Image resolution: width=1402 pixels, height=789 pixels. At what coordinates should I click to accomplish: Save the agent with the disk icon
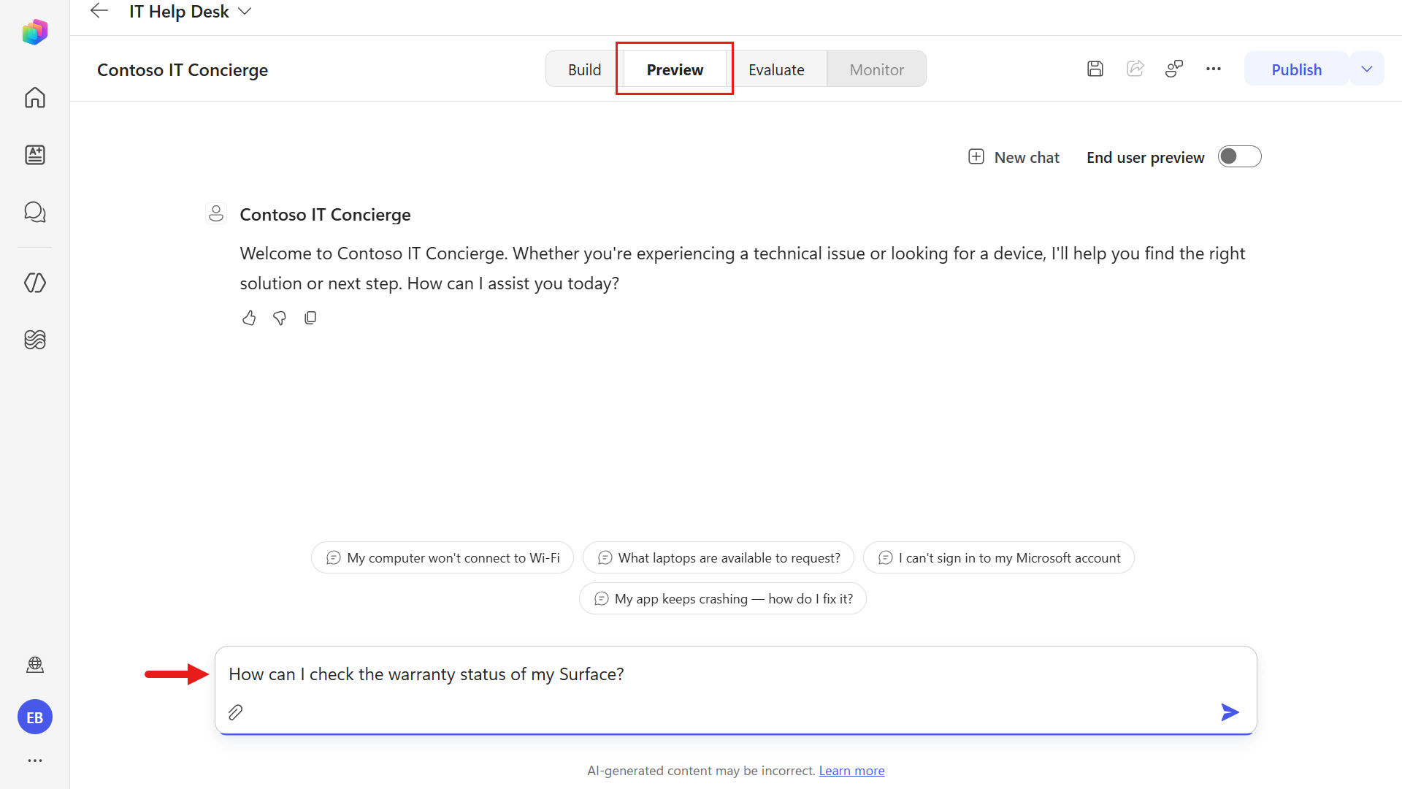[1095, 69]
